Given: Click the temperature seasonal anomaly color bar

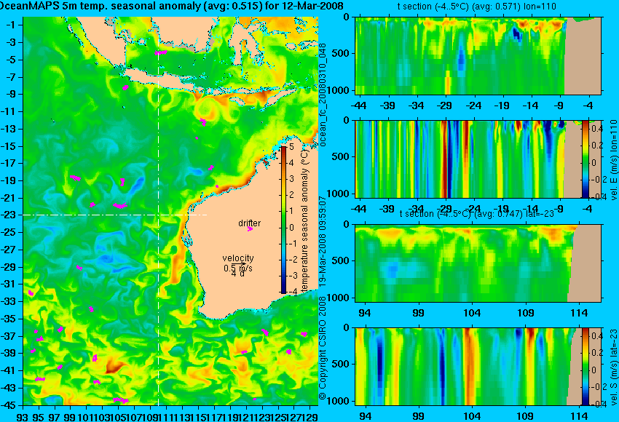Looking at the screenshot, I should click(283, 220).
